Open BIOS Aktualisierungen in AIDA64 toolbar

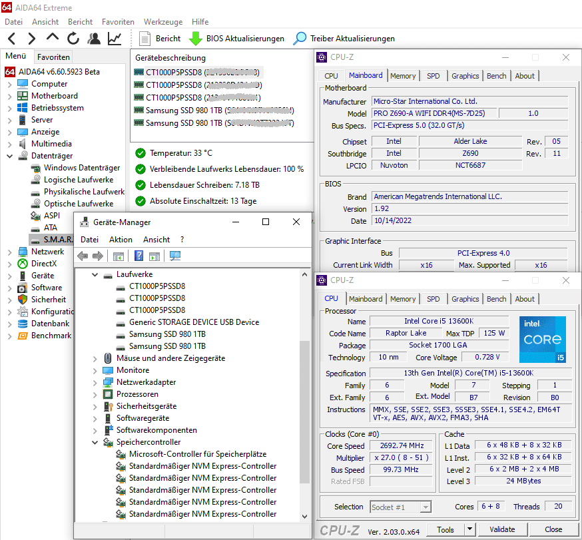click(x=237, y=39)
